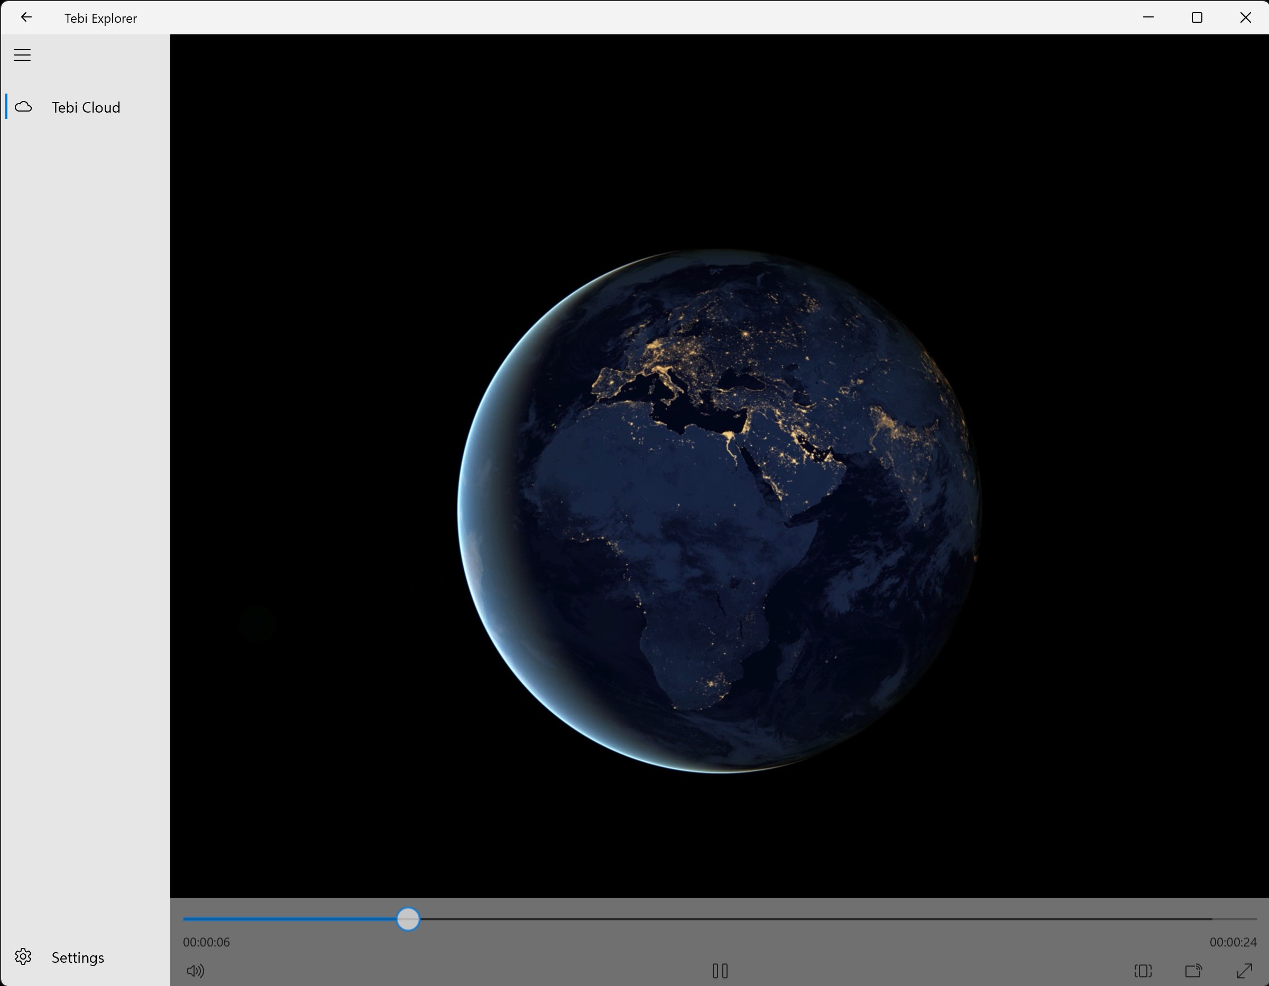Seek to the end of the timeline track
The image size is (1269, 986).
coord(1255,919)
